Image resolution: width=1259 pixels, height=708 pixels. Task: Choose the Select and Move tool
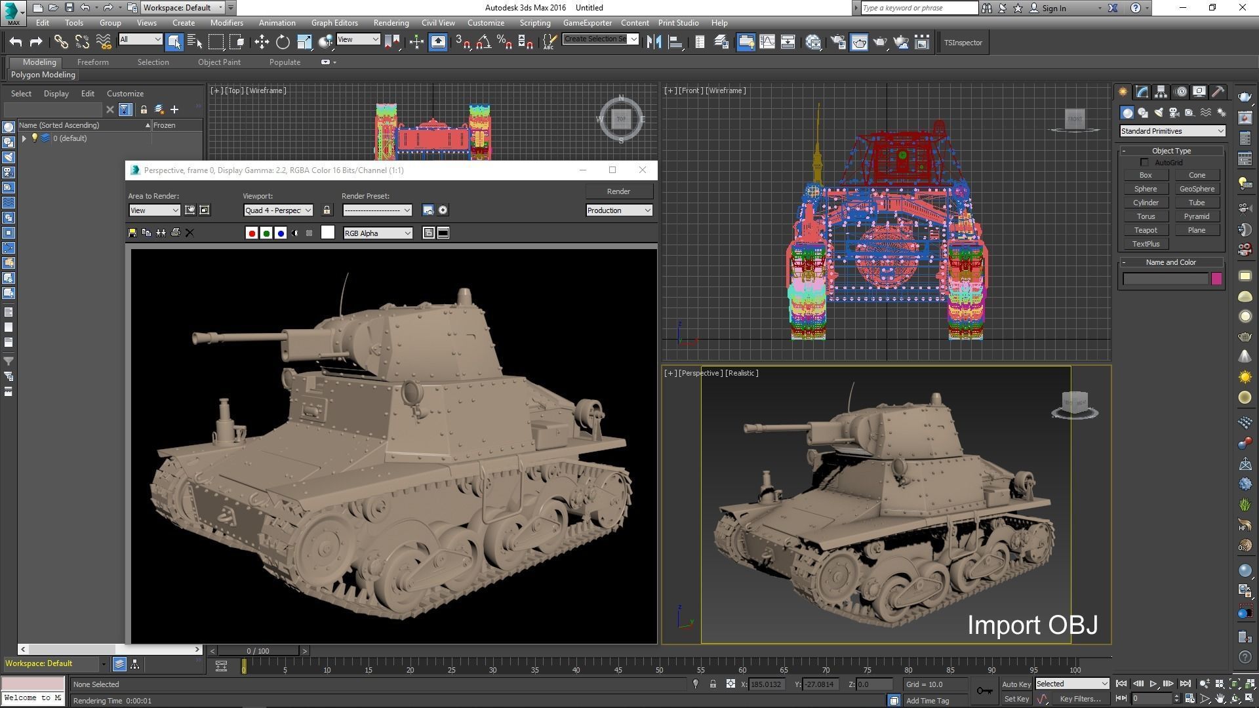(x=262, y=42)
